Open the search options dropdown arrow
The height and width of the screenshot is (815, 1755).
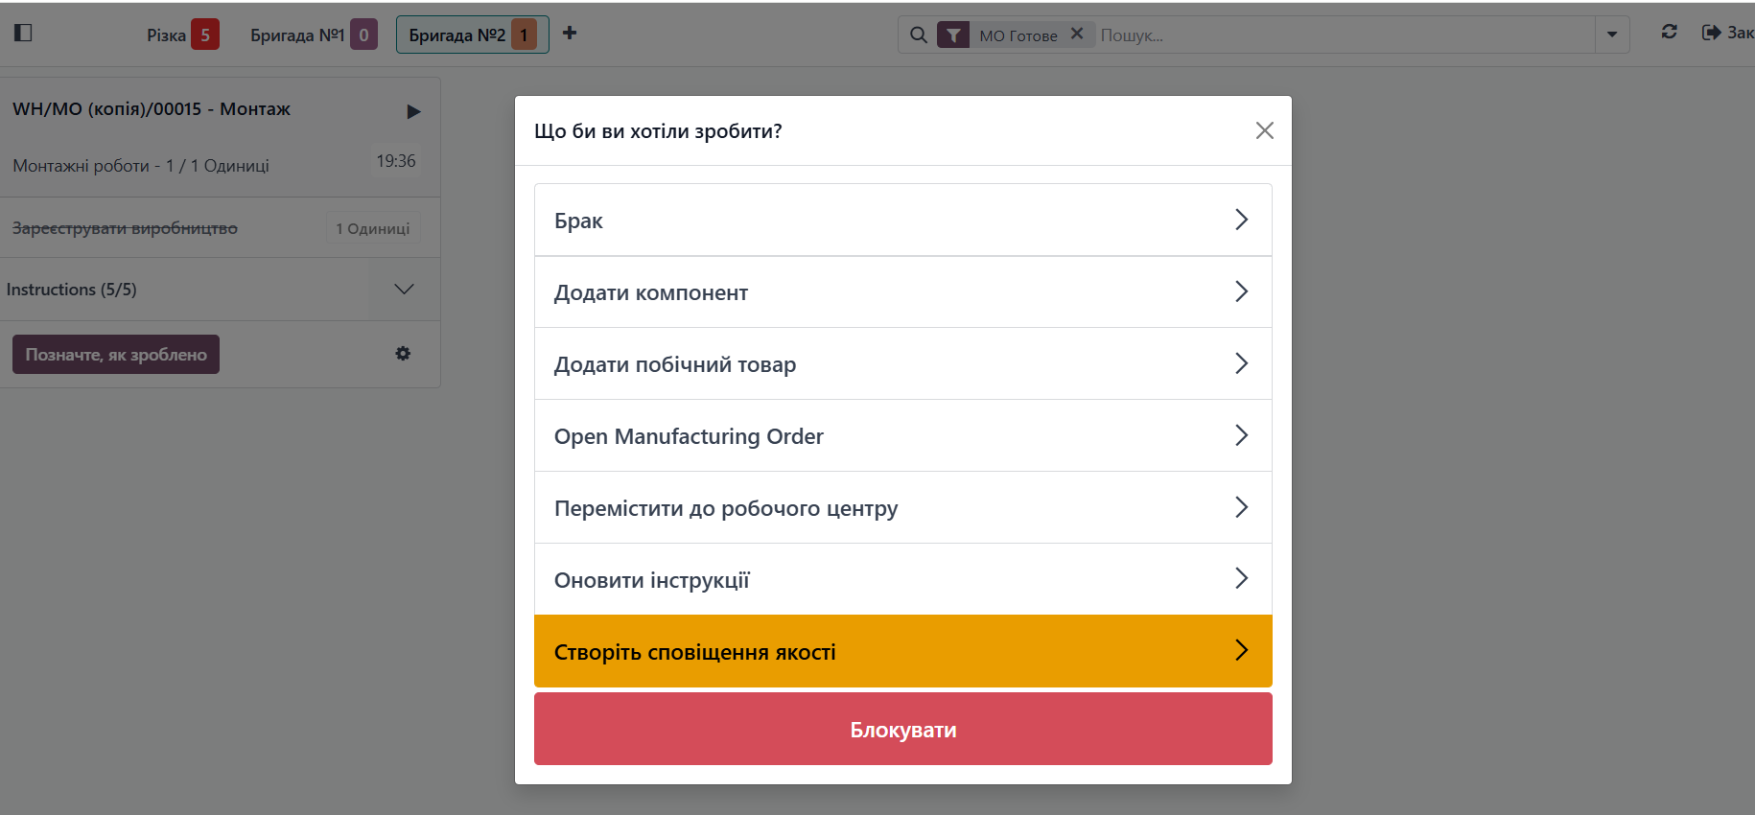coord(1612,35)
